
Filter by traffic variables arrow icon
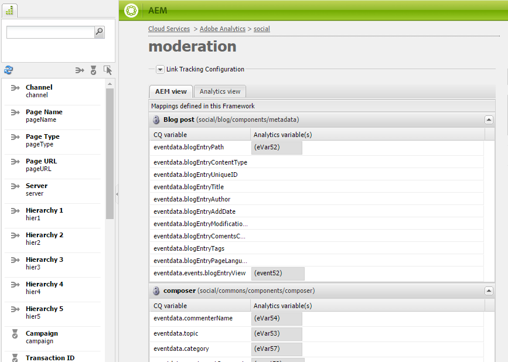(x=80, y=70)
